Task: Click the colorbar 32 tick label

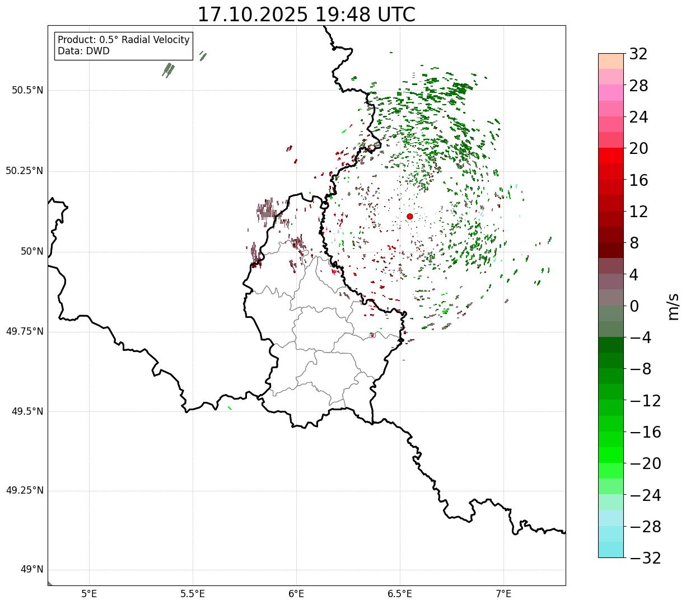Action: tap(638, 54)
